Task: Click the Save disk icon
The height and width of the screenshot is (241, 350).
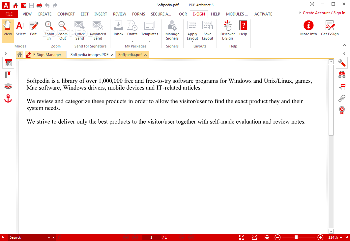Action: (x=31, y=5)
